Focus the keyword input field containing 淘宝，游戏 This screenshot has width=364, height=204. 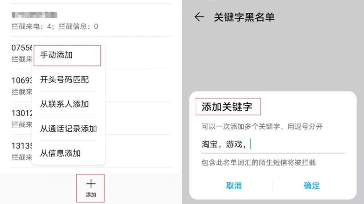pyautogui.click(x=291, y=144)
